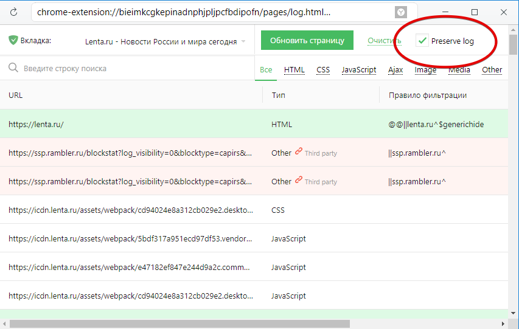Open the Other filter tab
Image resolution: width=519 pixels, height=329 pixels.
(492, 70)
